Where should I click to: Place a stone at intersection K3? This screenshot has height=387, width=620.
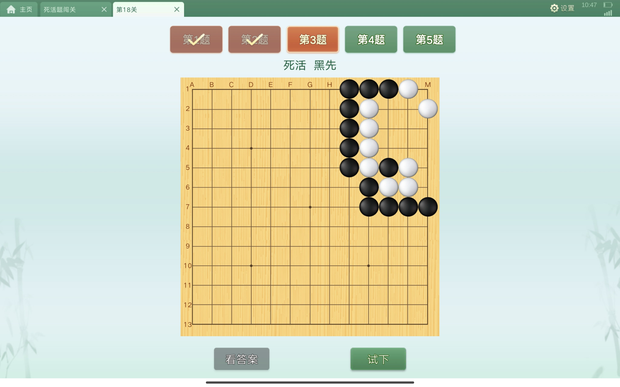pyautogui.click(x=388, y=128)
